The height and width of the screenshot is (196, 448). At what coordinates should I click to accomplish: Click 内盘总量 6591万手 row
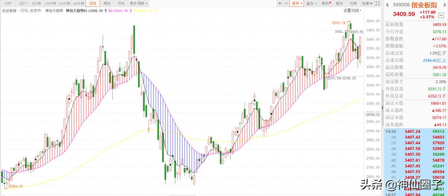(416, 89)
